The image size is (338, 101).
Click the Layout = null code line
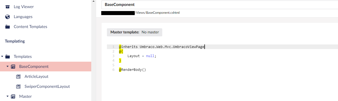[142, 56]
